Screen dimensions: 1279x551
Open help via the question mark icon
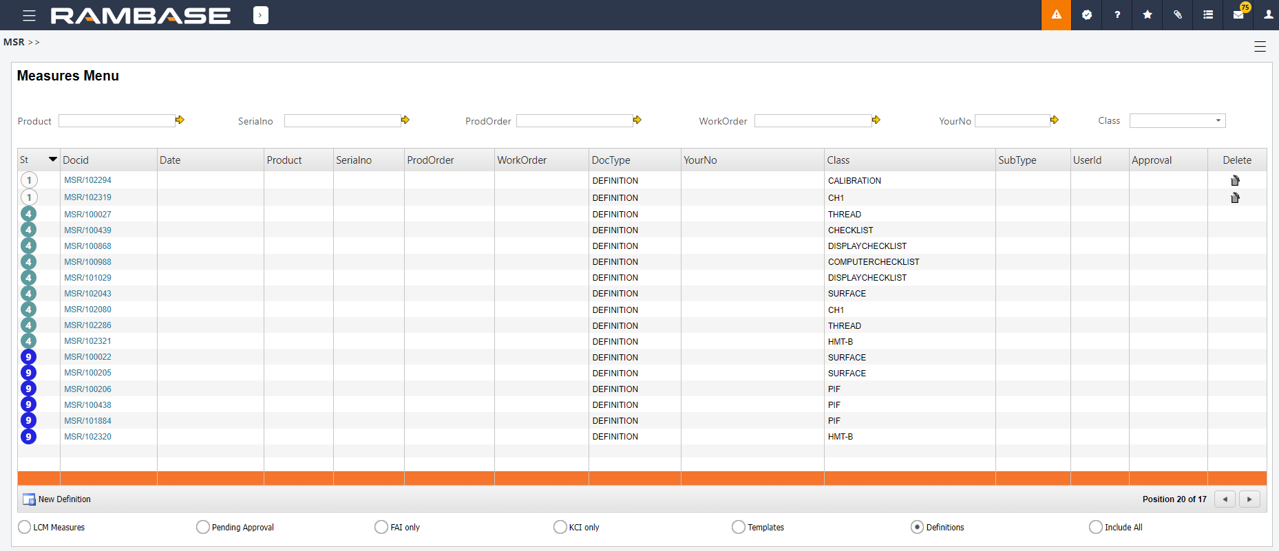(1117, 15)
